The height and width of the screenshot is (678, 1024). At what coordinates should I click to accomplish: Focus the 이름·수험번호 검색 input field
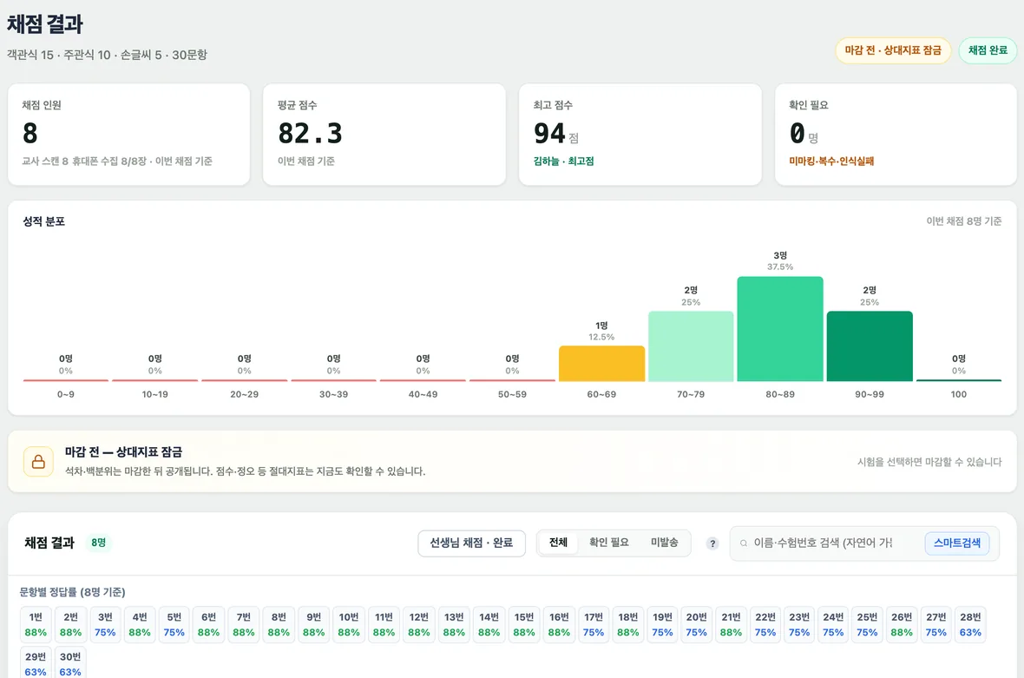pos(823,543)
